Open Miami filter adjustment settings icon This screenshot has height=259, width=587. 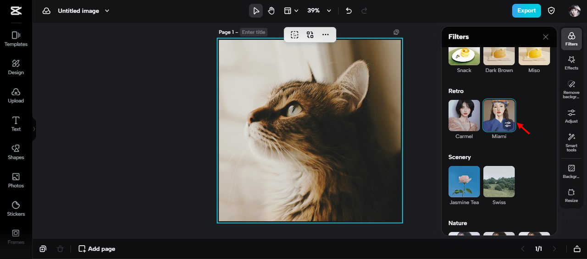click(x=508, y=124)
